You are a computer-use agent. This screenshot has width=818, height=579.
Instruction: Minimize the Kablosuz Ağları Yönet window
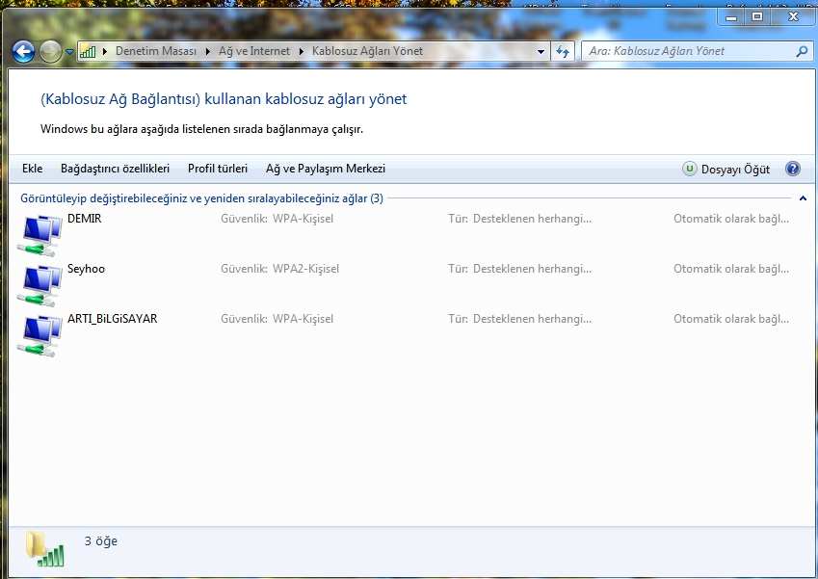point(731,16)
